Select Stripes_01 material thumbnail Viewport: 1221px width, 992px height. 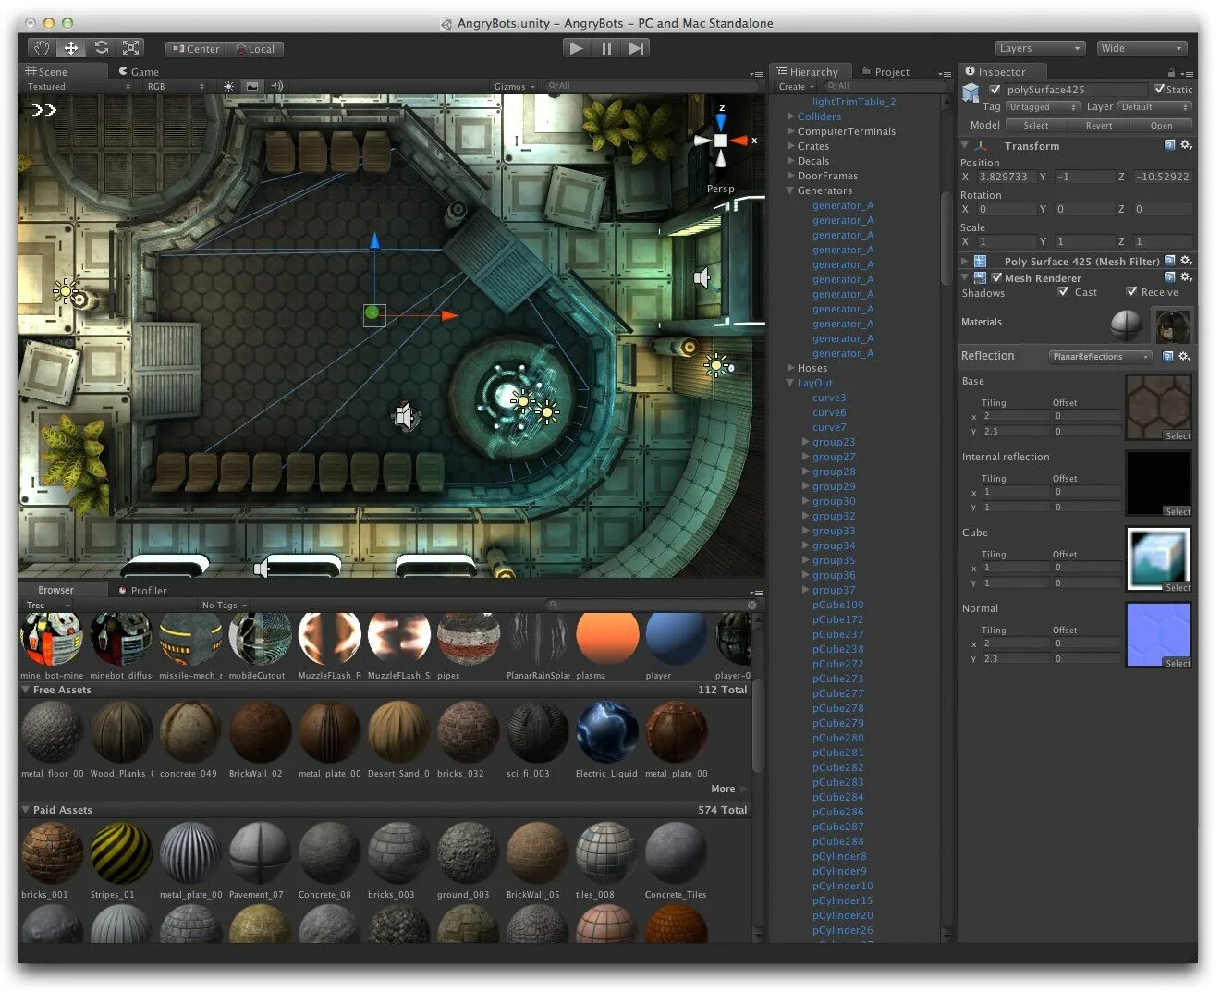pos(120,853)
